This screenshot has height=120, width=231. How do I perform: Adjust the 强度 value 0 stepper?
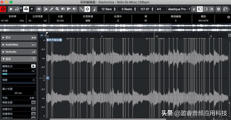pos(35,80)
